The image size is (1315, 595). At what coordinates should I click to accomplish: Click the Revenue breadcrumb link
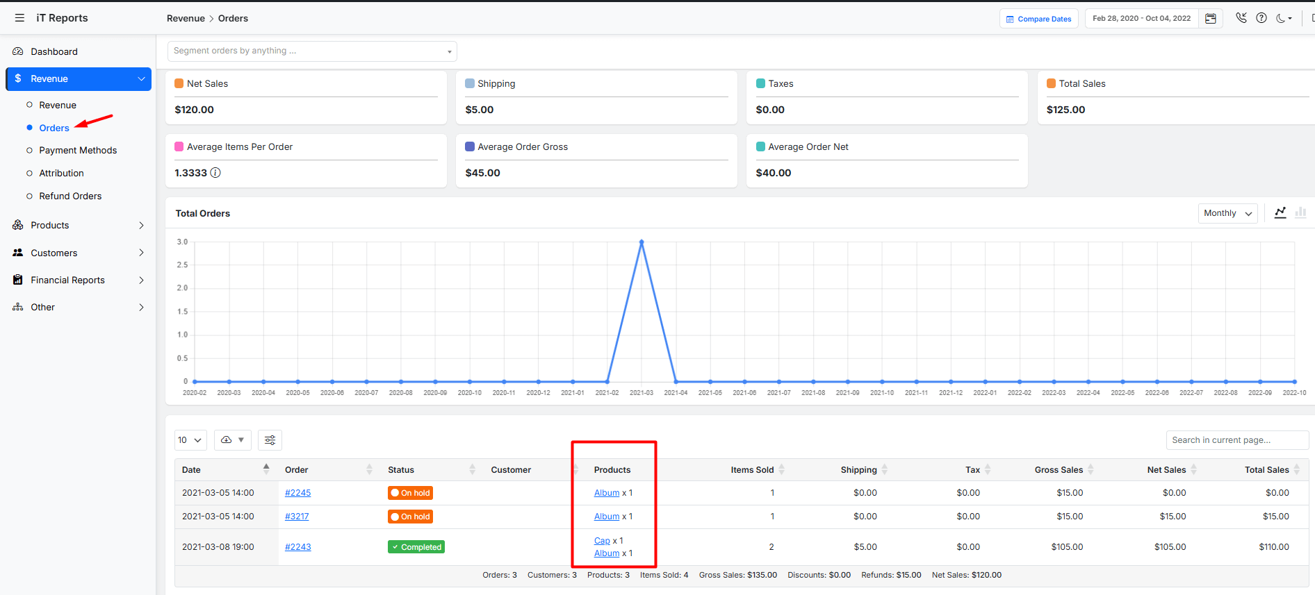point(186,19)
